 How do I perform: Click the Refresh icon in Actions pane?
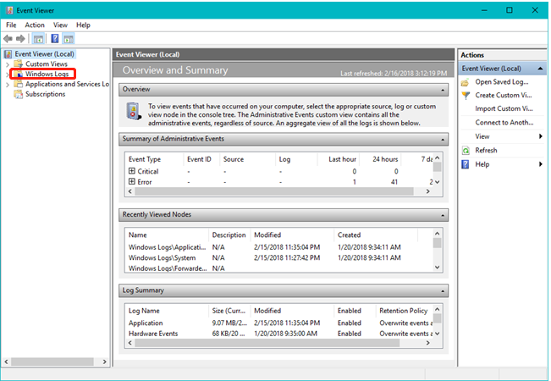coord(465,150)
